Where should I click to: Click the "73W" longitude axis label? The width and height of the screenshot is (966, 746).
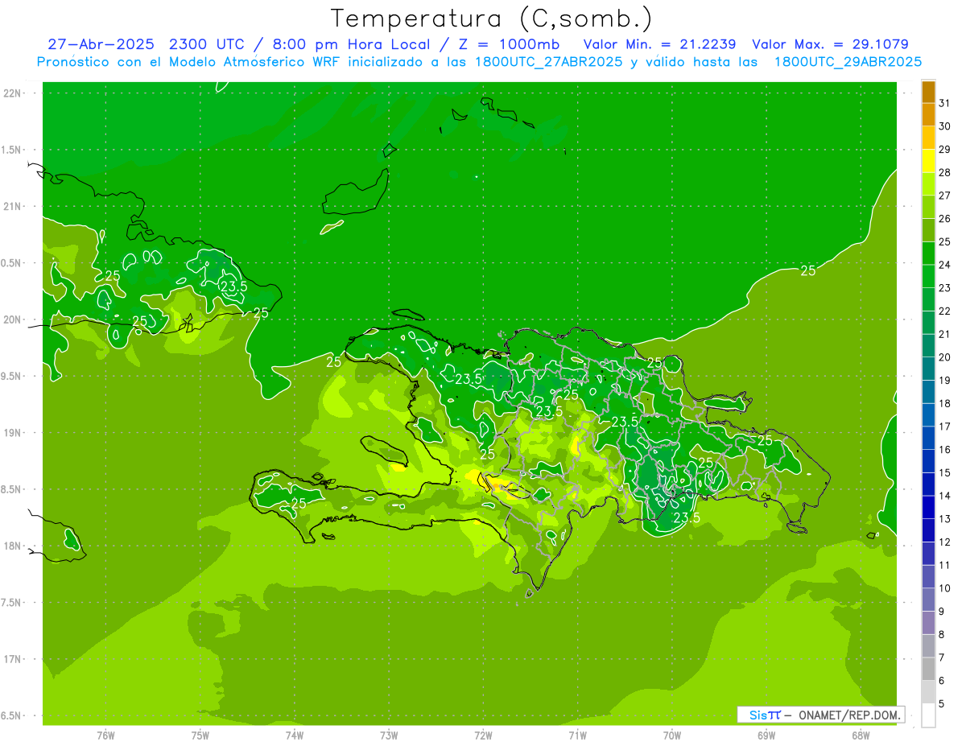(x=389, y=736)
